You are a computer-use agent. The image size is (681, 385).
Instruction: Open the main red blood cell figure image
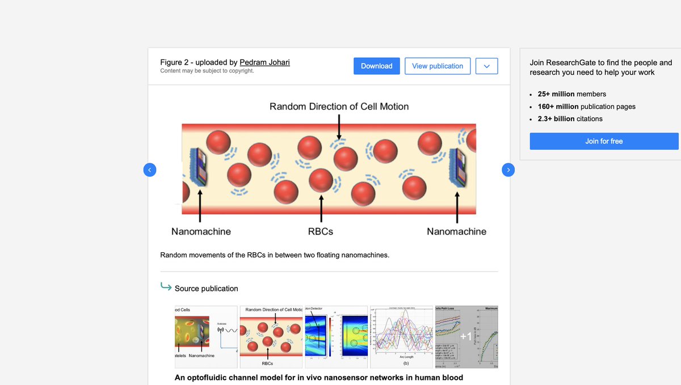(329, 169)
